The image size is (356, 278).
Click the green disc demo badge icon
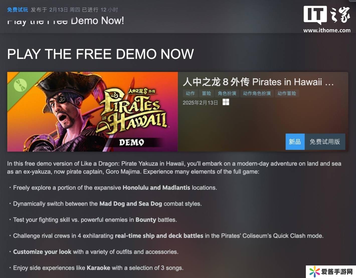(x=20, y=85)
